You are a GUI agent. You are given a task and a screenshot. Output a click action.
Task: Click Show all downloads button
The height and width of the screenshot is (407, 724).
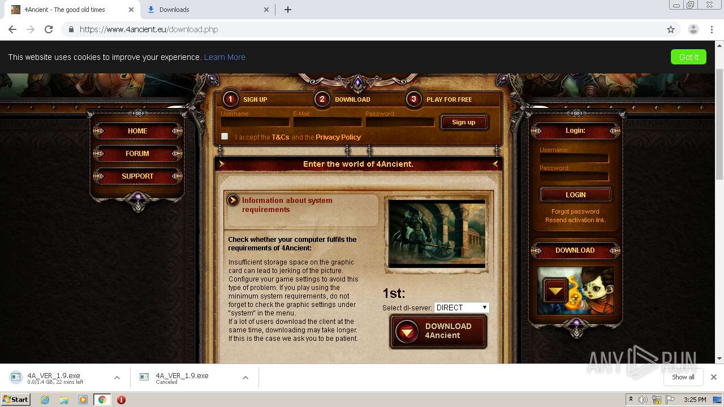(683, 377)
